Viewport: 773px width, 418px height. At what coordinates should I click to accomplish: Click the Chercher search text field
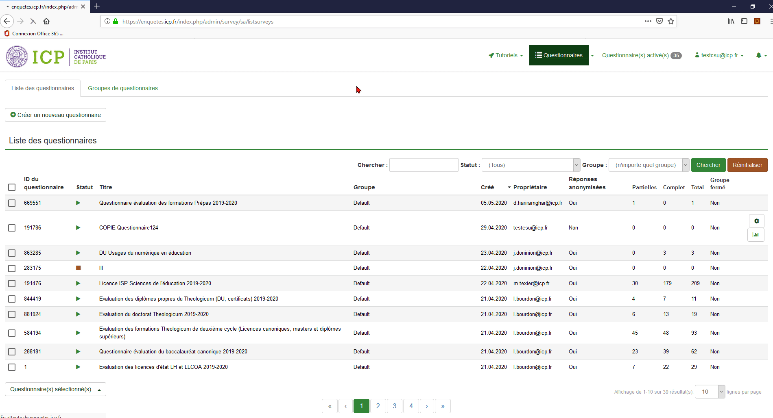424,165
